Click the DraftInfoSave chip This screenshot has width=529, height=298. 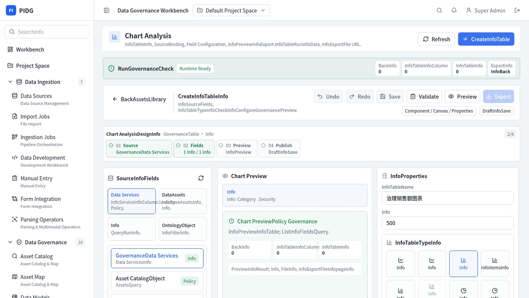pyautogui.click(x=496, y=111)
